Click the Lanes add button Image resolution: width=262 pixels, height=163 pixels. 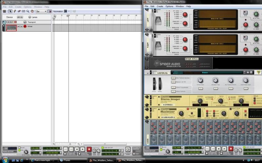[x=30, y=17]
